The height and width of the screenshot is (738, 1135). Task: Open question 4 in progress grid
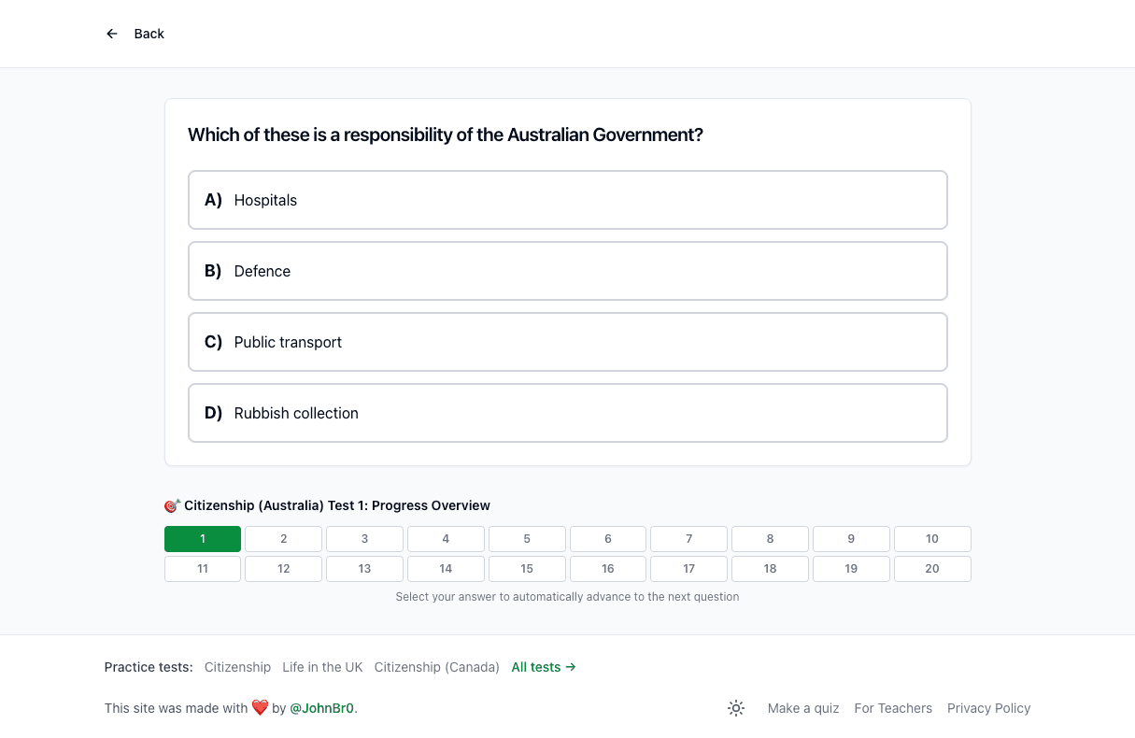pyautogui.click(x=446, y=539)
